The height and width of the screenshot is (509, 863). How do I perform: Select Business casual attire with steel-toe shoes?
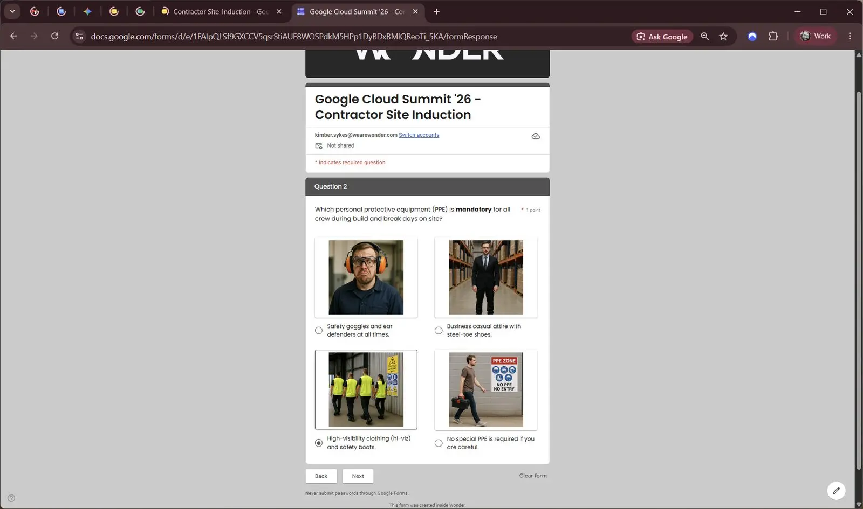coord(439,331)
